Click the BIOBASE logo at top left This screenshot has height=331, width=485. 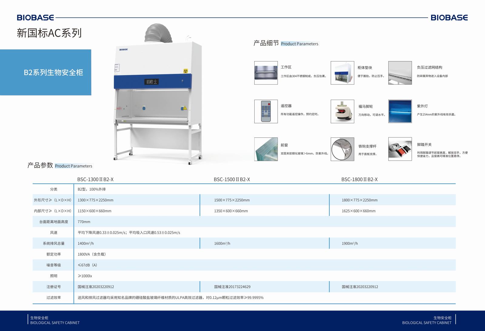pyautogui.click(x=35, y=18)
